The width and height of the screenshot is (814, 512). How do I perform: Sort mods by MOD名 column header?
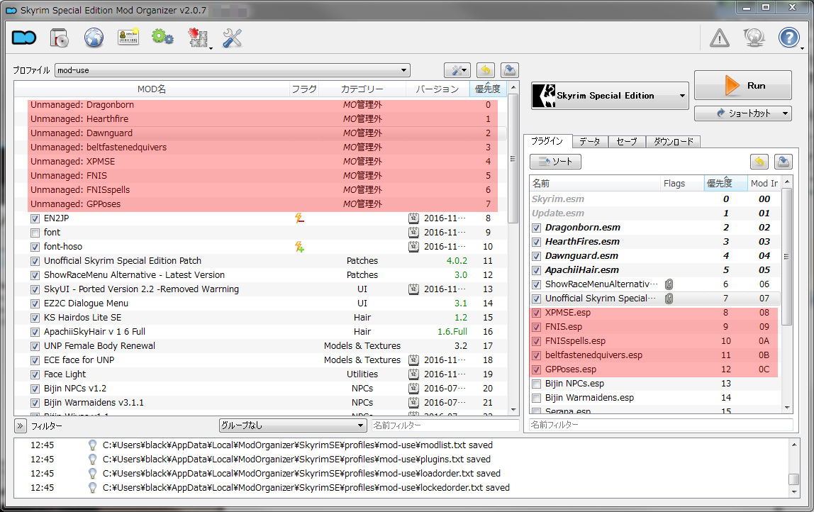[152, 89]
